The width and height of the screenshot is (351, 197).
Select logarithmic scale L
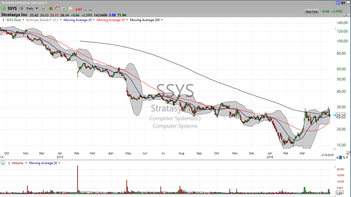point(341,158)
